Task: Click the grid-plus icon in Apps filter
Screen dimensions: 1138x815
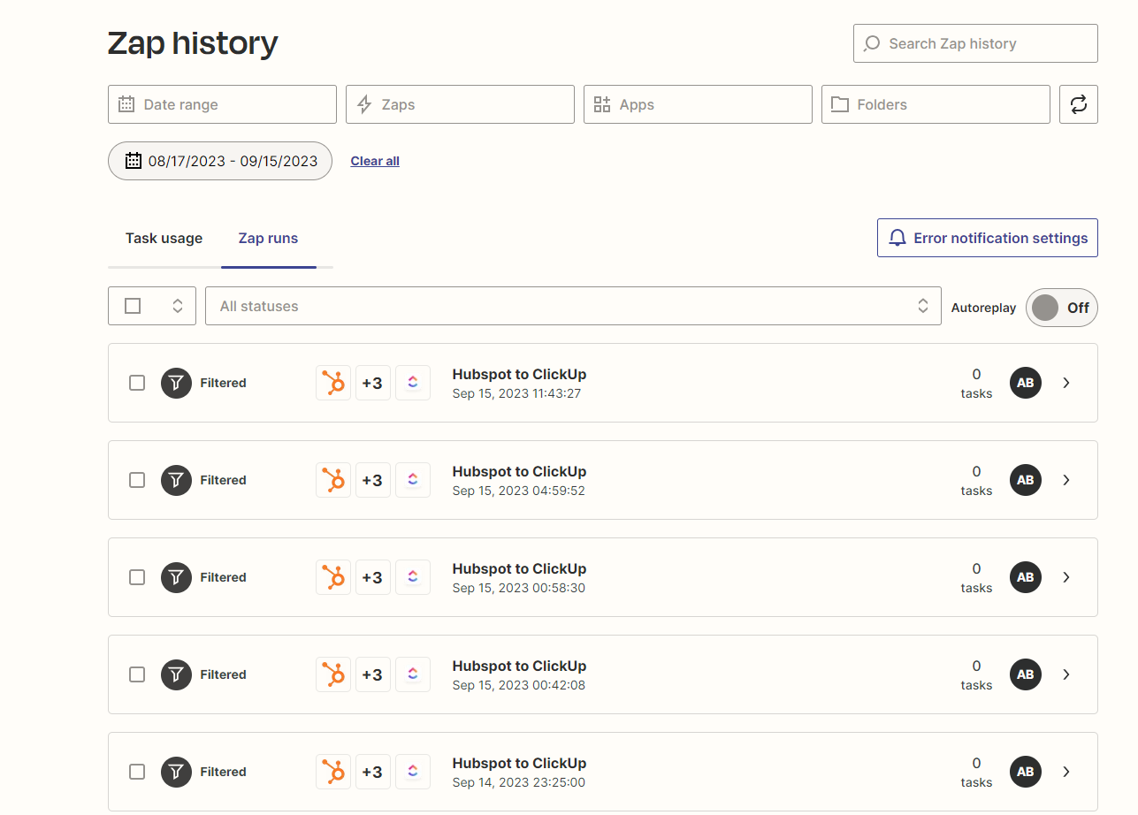Action: [x=602, y=104]
